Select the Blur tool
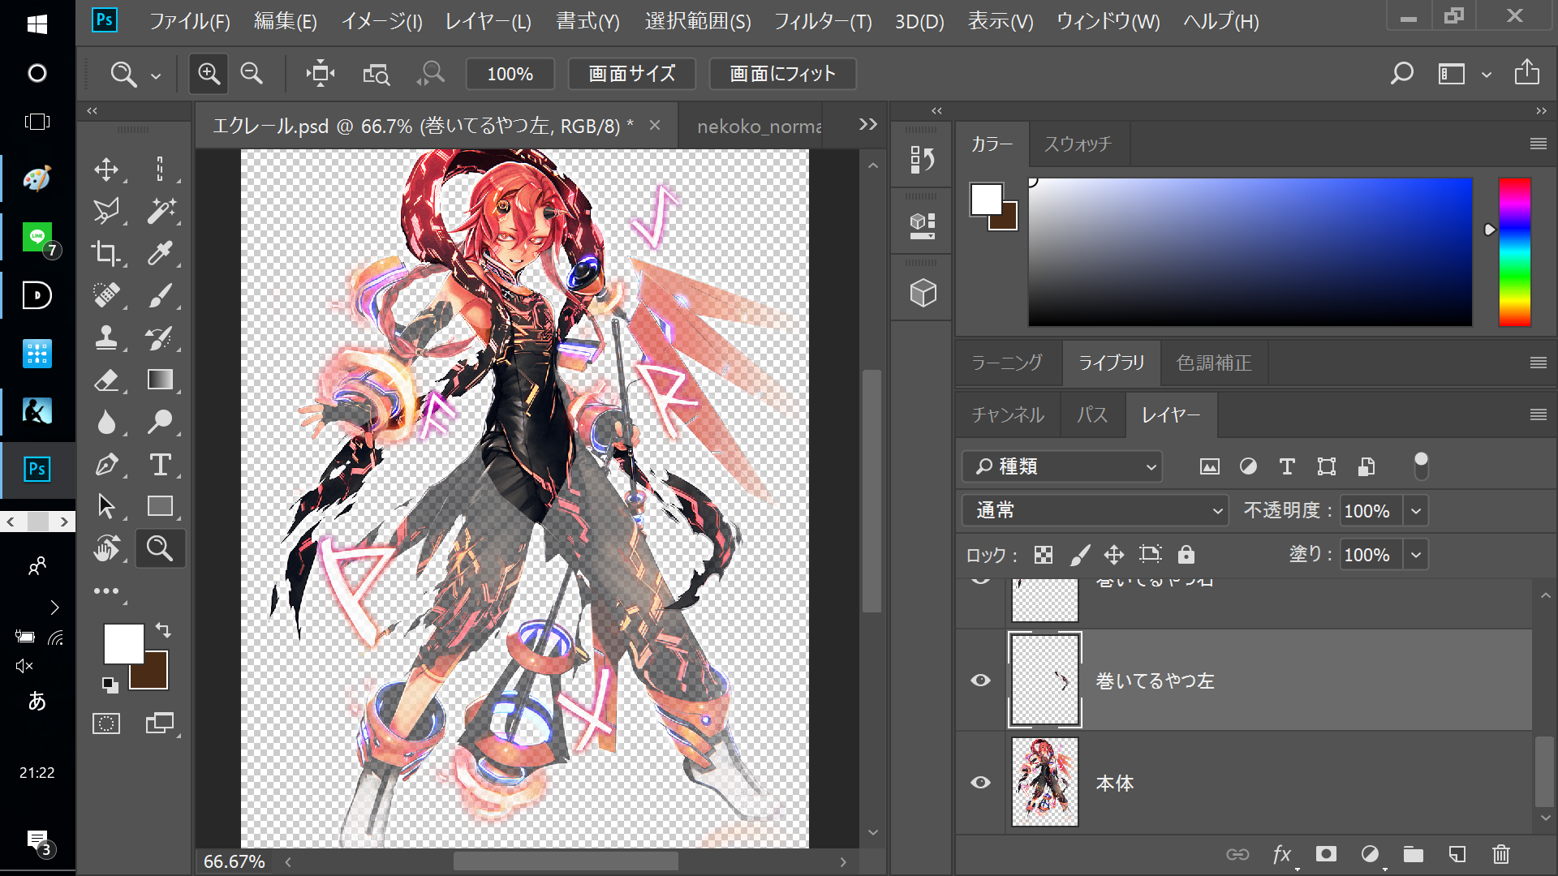The height and width of the screenshot is (876, 1558). coord(106,422)
